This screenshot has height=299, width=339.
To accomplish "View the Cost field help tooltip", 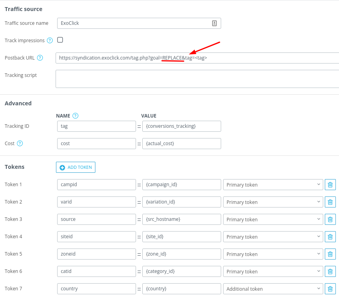I will click(x=20, y=144).
